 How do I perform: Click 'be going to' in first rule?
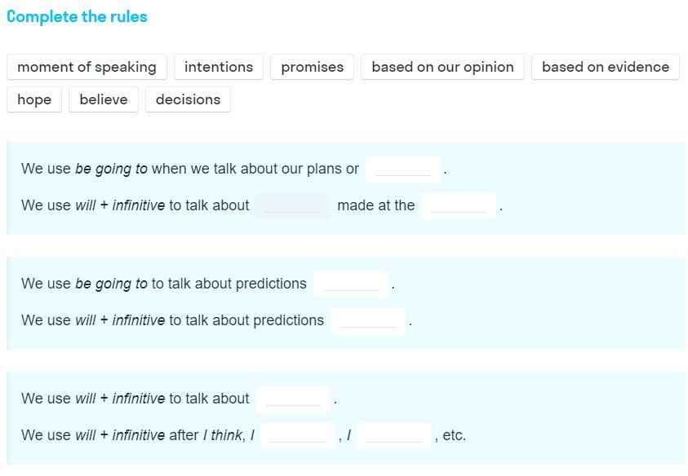(x=111, y=169)
